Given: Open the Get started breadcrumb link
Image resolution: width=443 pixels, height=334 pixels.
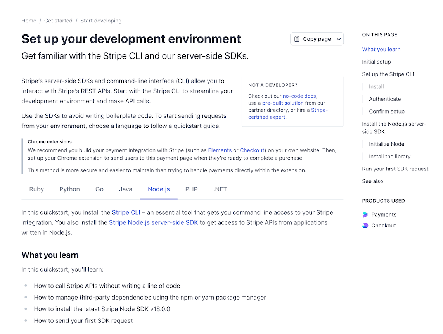Looking at the screenshot, I should point(58,21).
